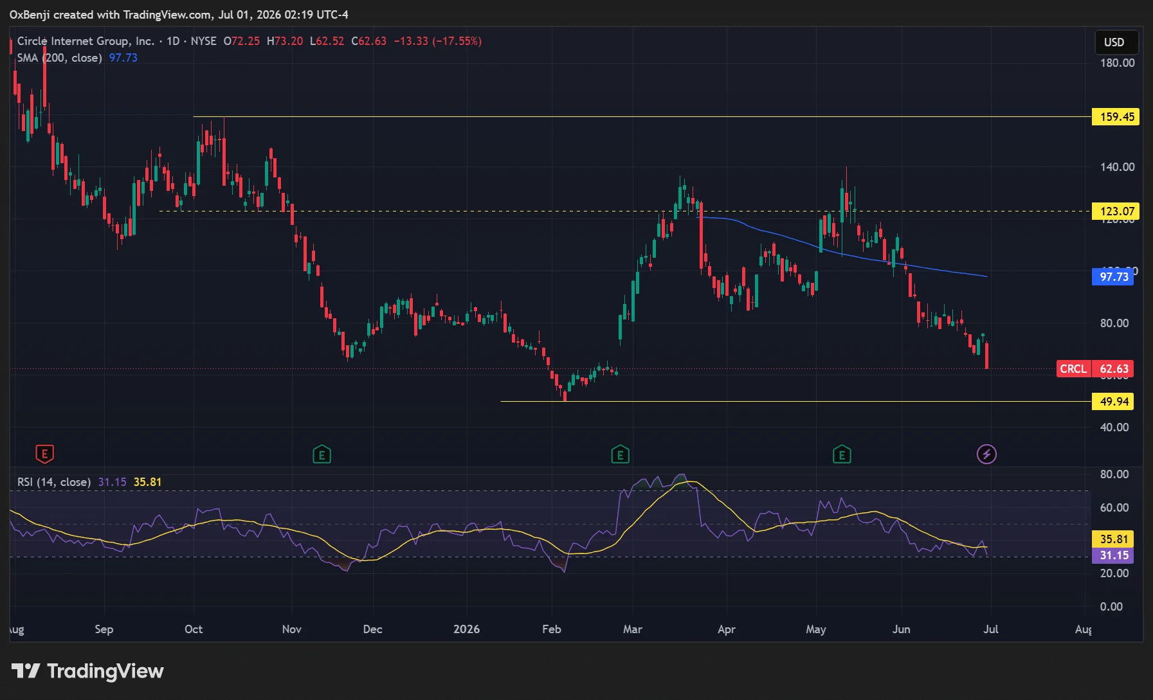
Task: Click the Apr label on time axis
Action: (727, 629)
